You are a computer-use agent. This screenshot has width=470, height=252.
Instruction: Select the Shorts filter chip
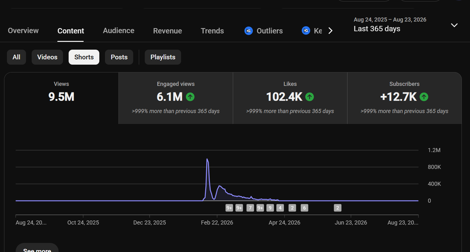[x=84, y=57]
